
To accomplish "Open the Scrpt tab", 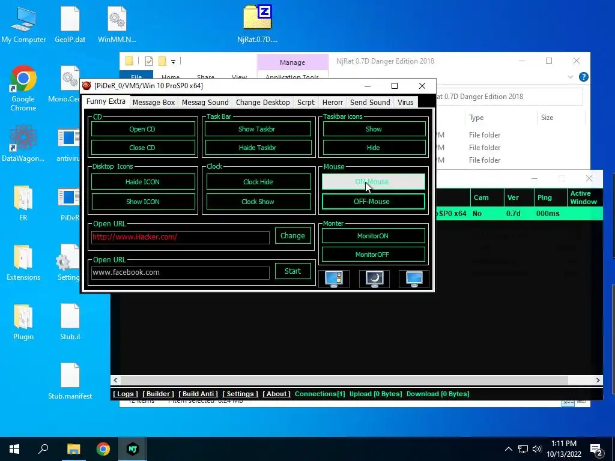I will click(x=306, y=102).
